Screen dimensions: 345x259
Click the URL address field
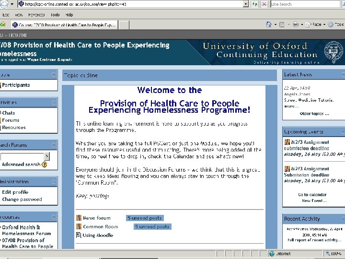(x=131, y=4)
